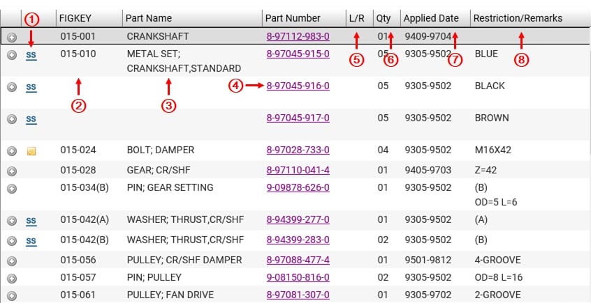Sort by Part Name column header
The height and width of the screenshot is (303, 591).
149,18
